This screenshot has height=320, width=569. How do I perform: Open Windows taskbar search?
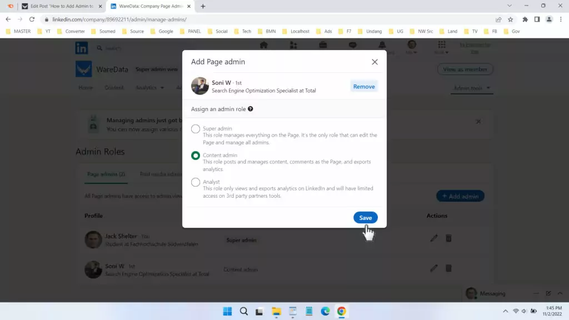(244, 311)
